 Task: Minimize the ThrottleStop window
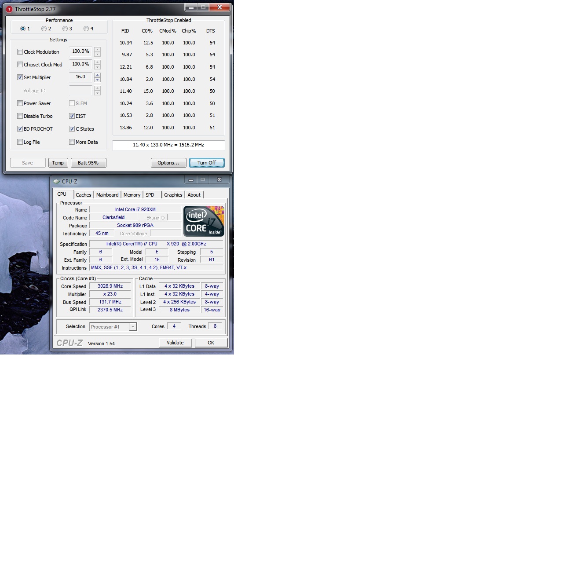(x=191, y=7)
